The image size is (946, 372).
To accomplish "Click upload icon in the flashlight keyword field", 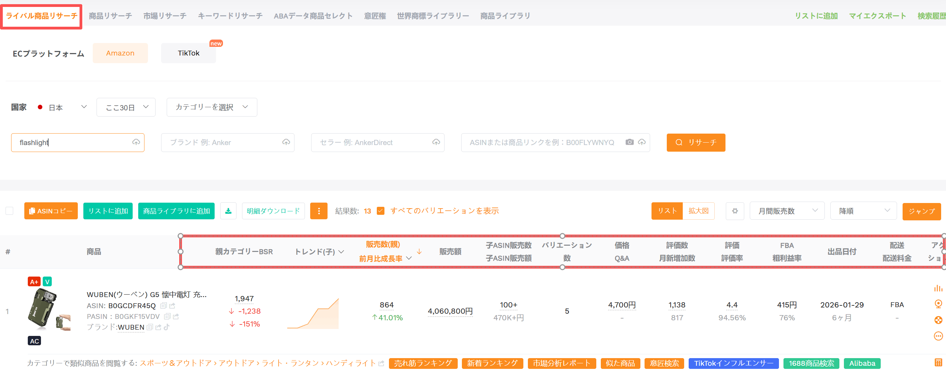I will pyautogui.click(x=136, y=142).
